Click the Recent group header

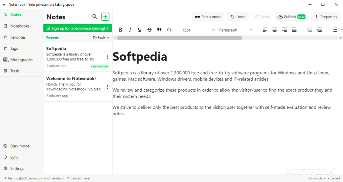pos(53,38)
